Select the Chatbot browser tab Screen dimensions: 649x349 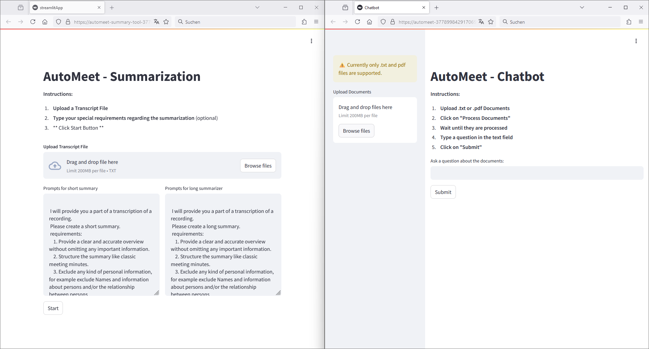pyautogui.click(x=389, y=7)
